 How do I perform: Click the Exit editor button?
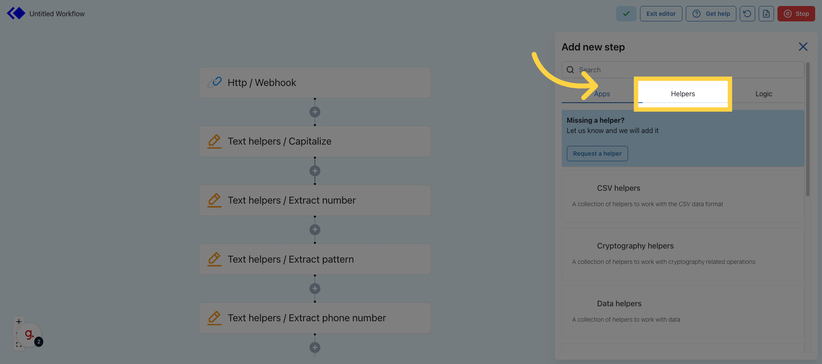pyautogui.click(x=661, y=14)
